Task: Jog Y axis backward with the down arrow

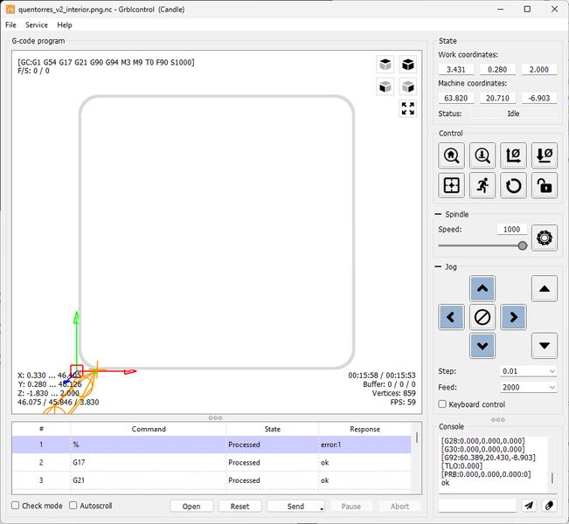Action: point(482,346)
